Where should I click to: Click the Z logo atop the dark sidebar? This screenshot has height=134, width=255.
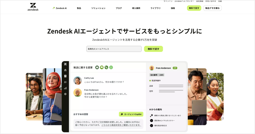[65, 64]
